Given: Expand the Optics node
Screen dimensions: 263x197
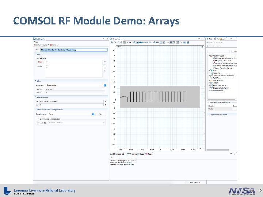Looking at the screenshot, I should point(209,83).
